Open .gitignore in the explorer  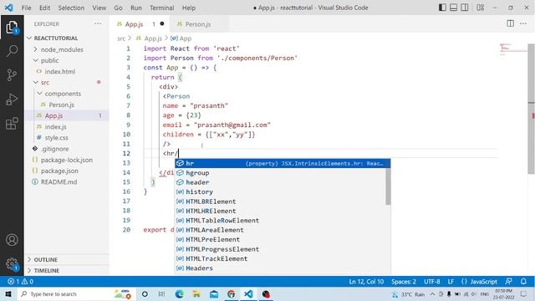click(x=54, y=149)
